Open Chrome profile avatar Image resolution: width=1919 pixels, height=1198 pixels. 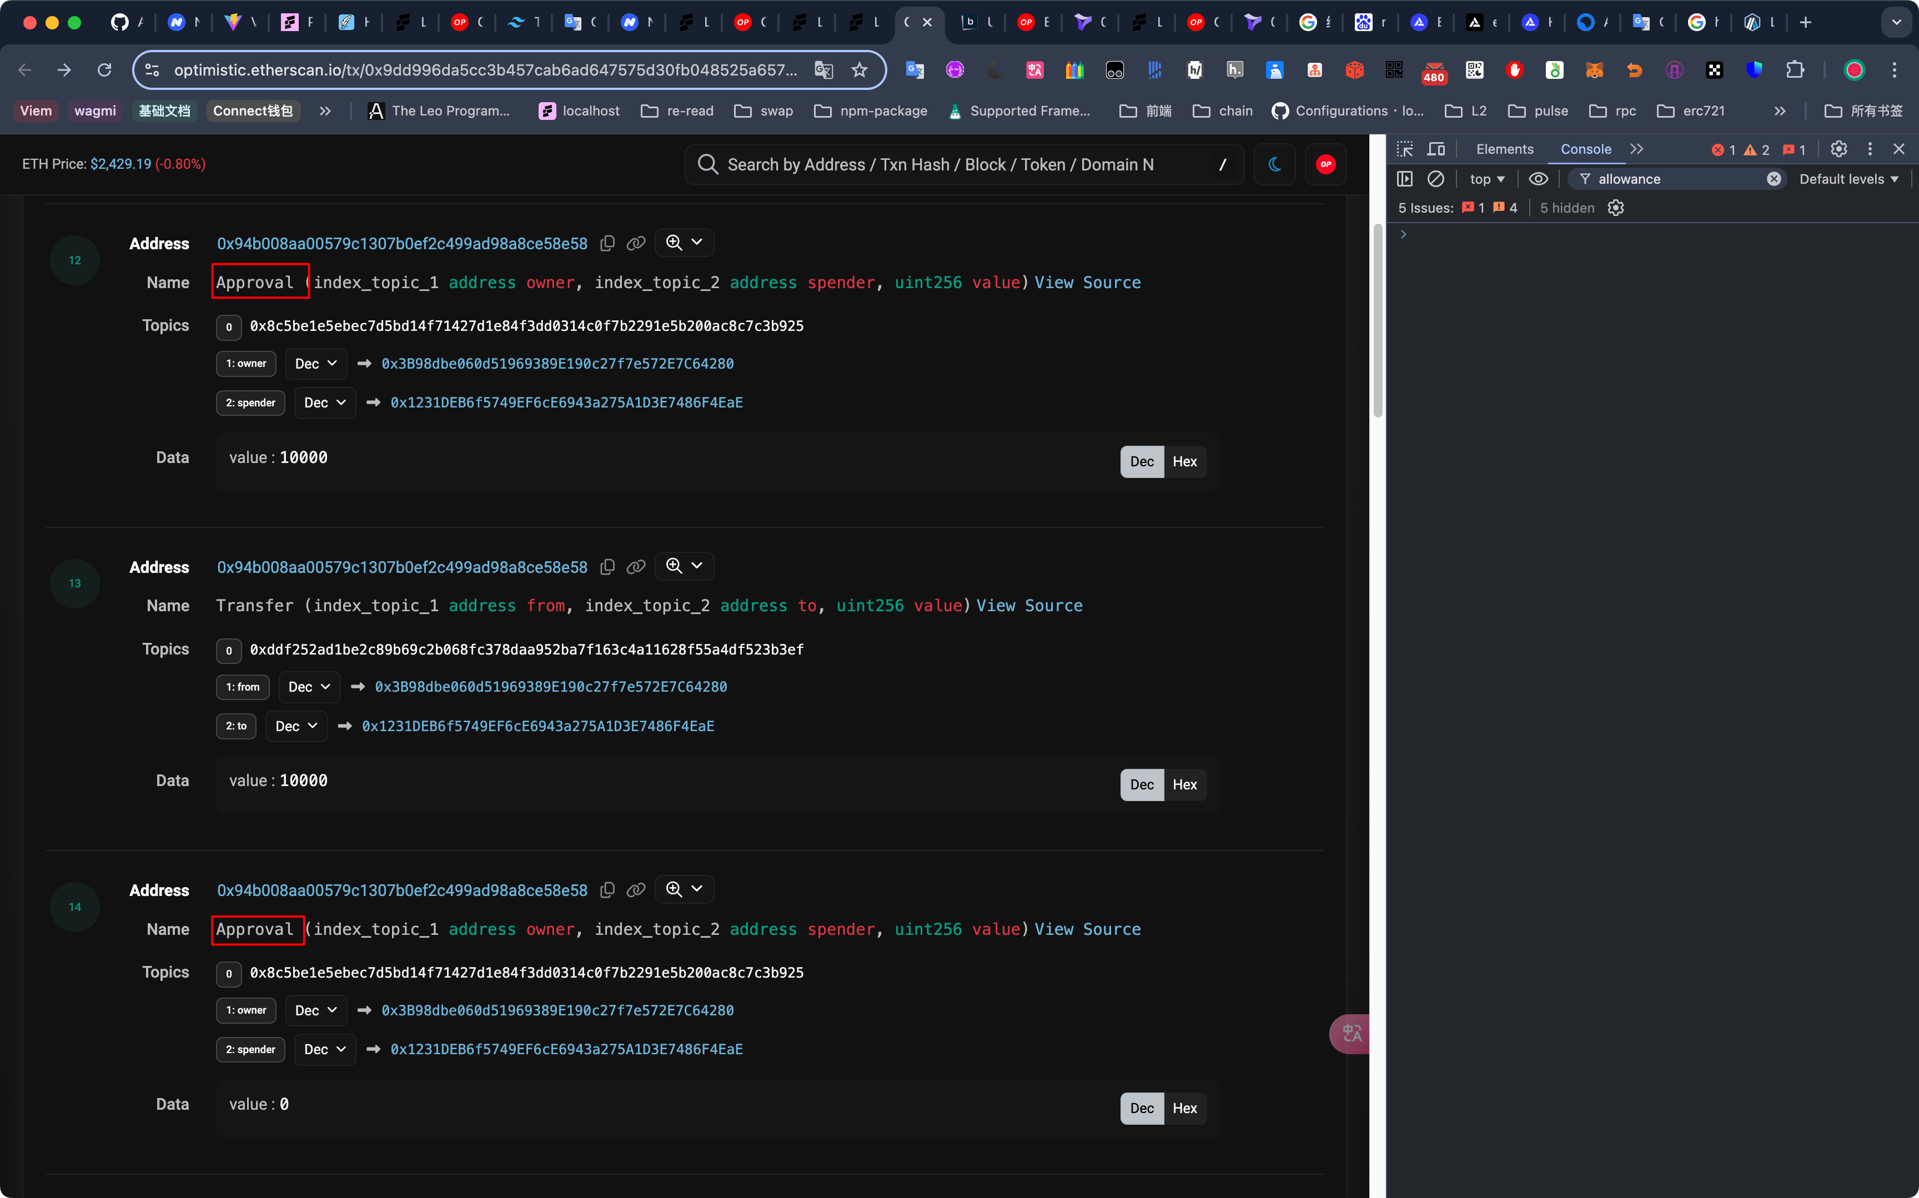tap(1854, 70)
